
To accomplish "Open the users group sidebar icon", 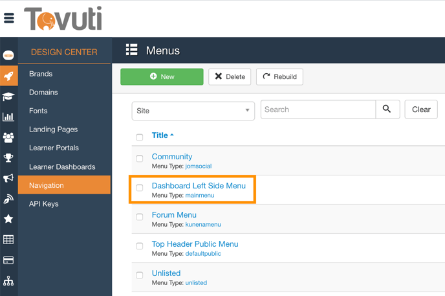I will click(8, 137).
